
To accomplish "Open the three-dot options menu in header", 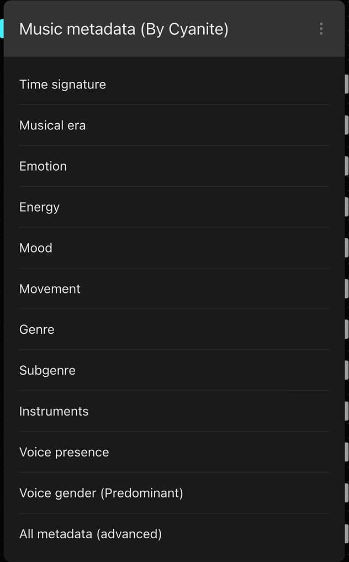I will point(321,29).
